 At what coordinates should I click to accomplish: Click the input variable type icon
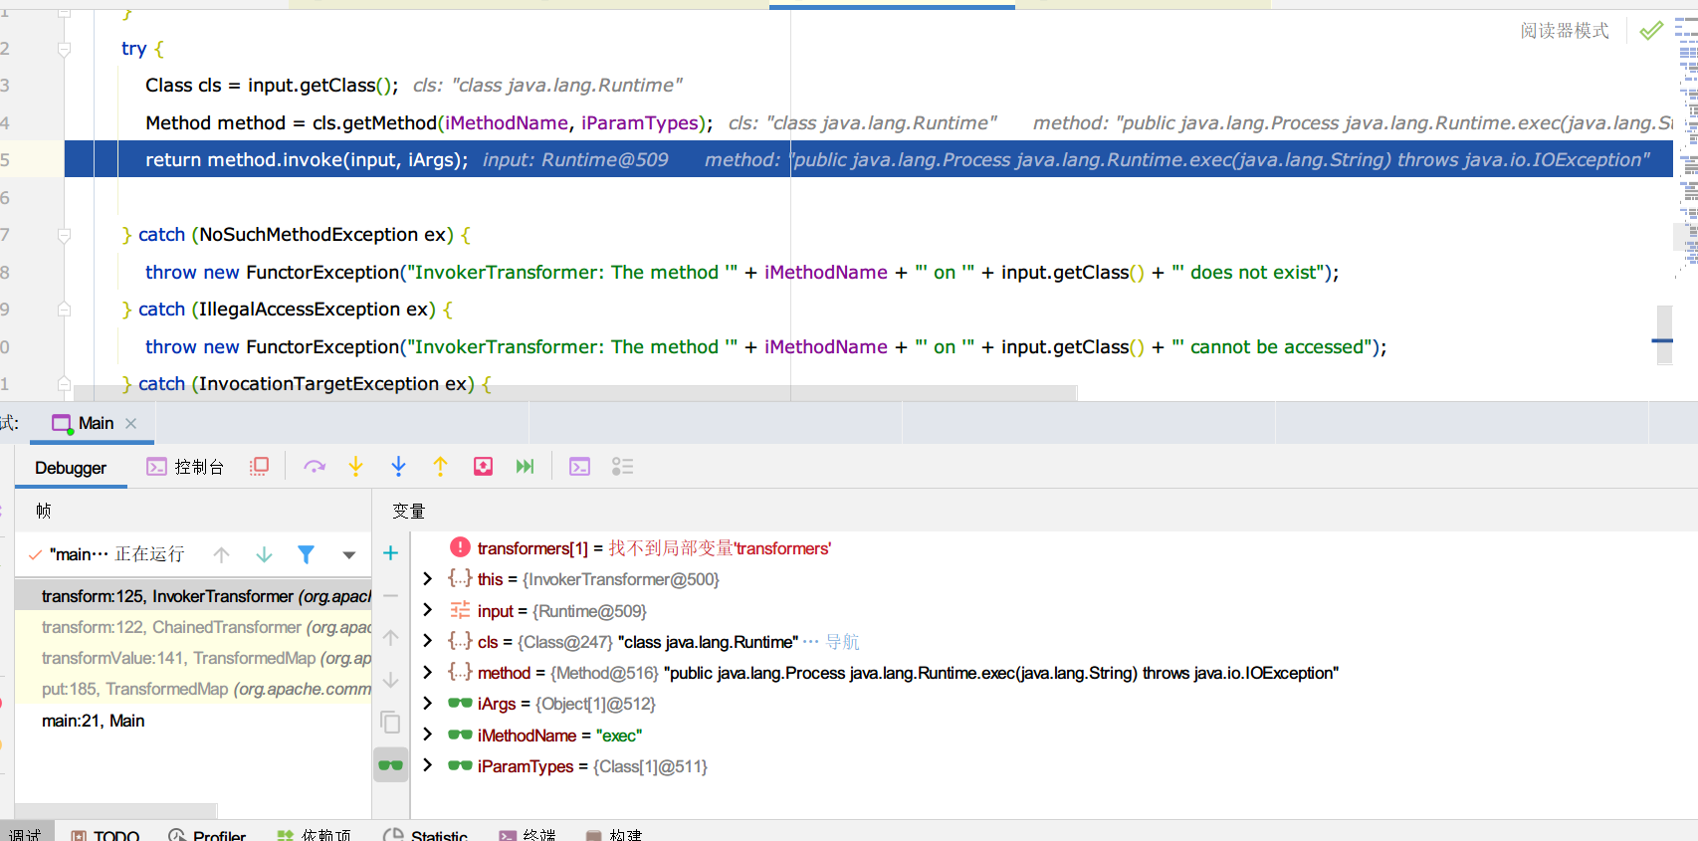coord(460,610)
